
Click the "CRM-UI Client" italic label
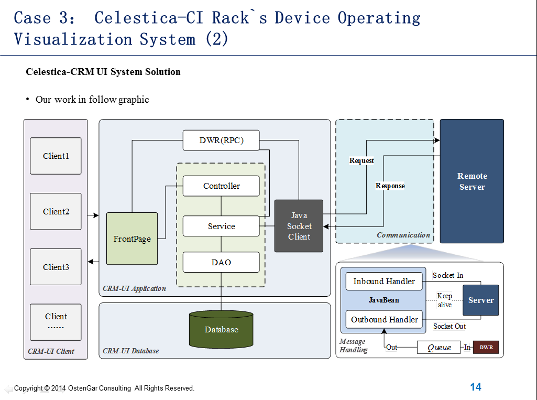click(51, 351)
